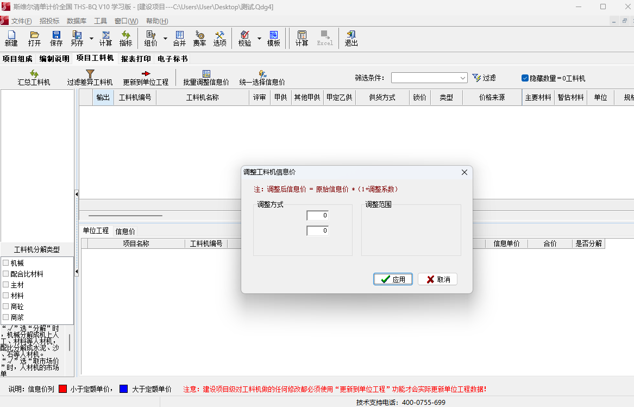Screen dimensions: 634x407
Task: Click the second 调整方式 input field
Action: (x=318, y=230)
